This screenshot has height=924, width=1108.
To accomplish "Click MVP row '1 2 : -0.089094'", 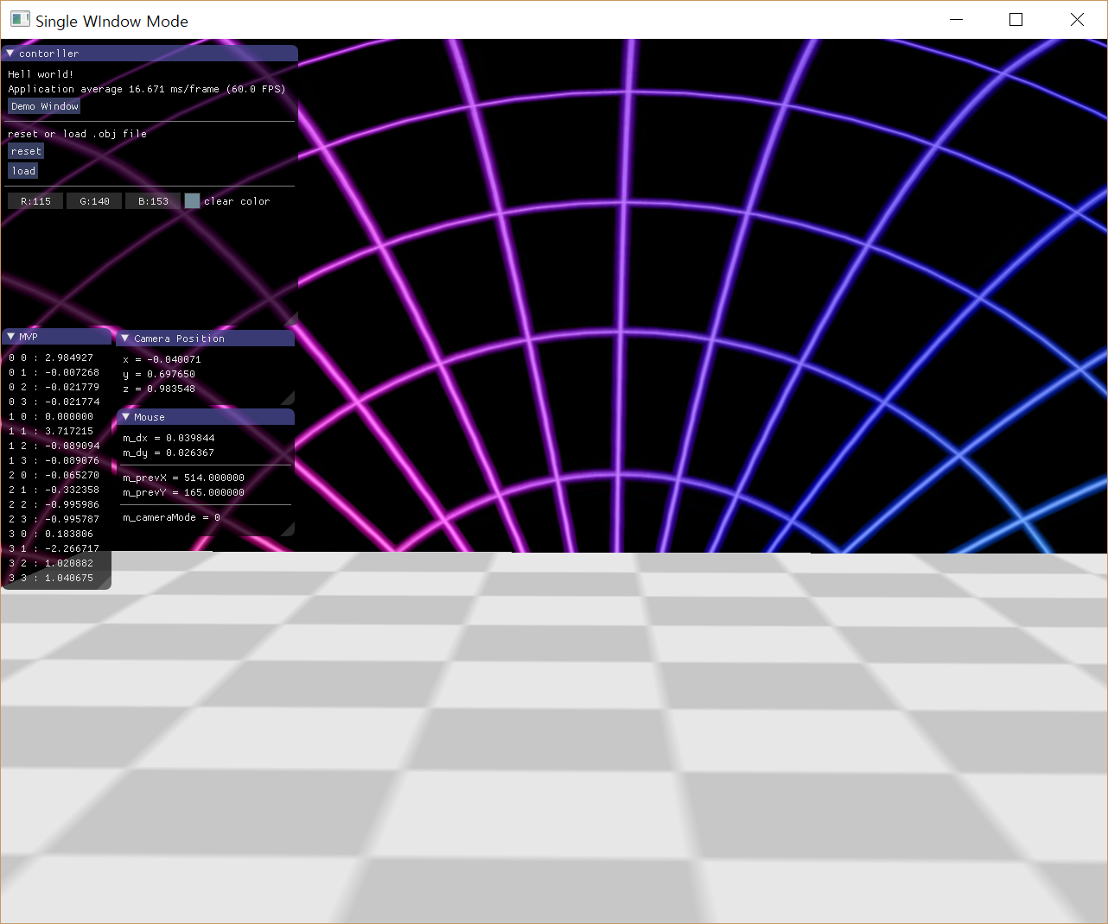I will 54,446.
